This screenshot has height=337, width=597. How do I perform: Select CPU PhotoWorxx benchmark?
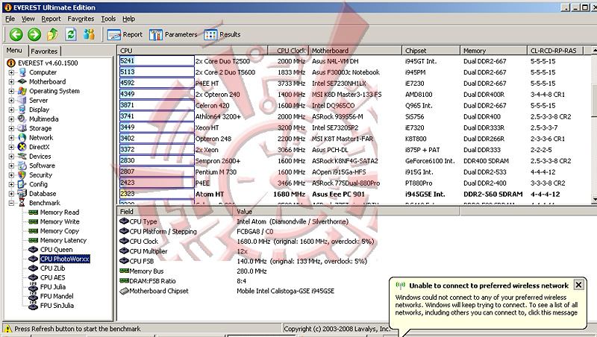click(x=65, y=259)
